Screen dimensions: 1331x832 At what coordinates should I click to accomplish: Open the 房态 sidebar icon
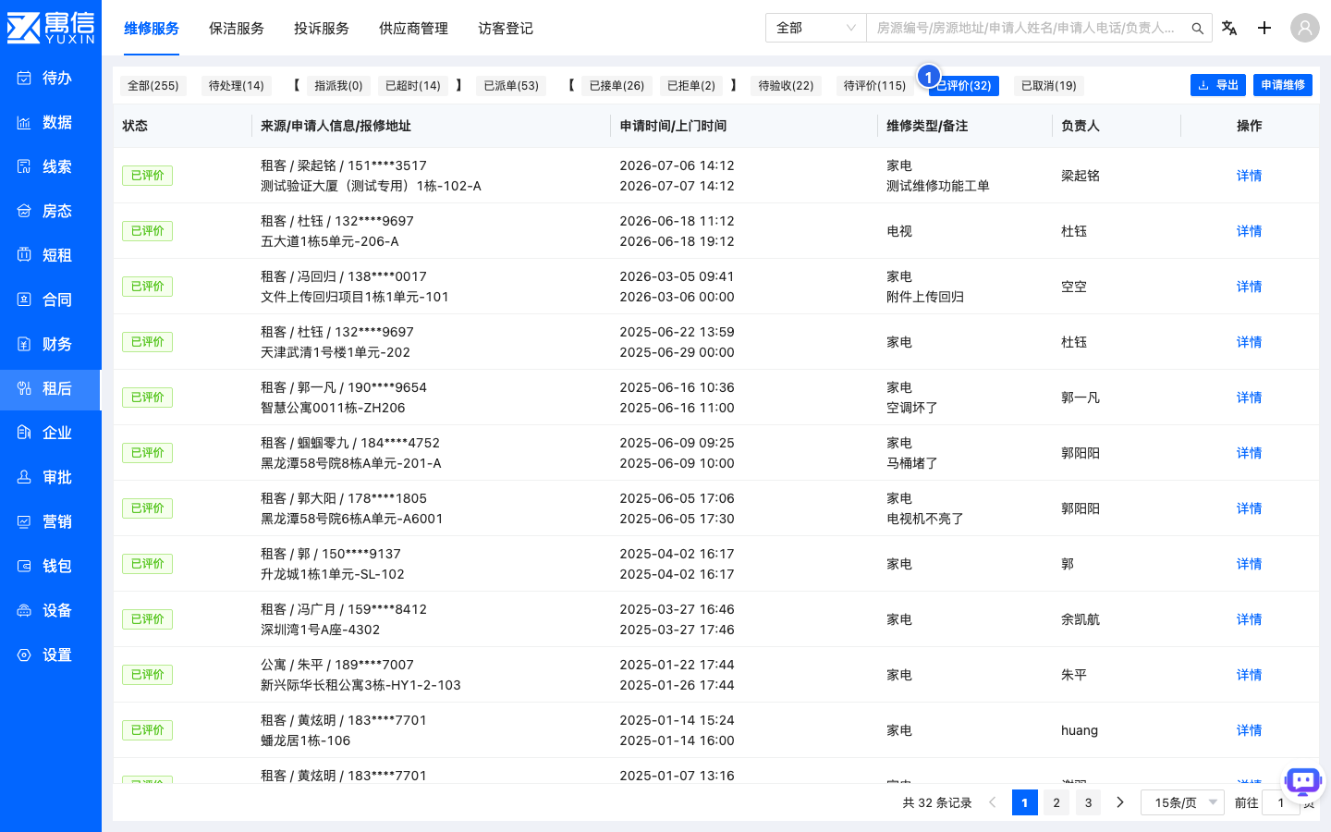tap(24, 211)
